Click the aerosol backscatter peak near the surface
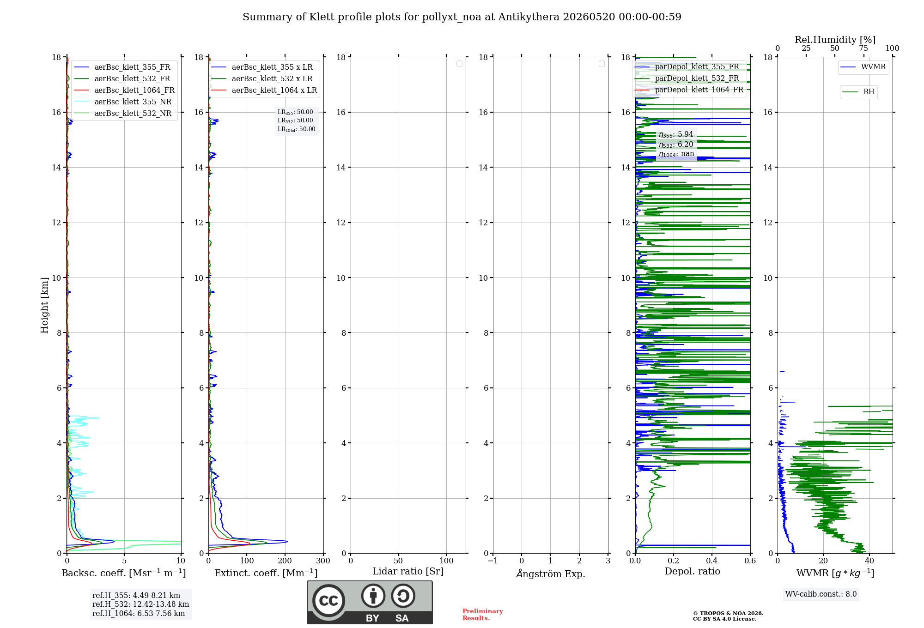The image size is (924, 628). 113,541
